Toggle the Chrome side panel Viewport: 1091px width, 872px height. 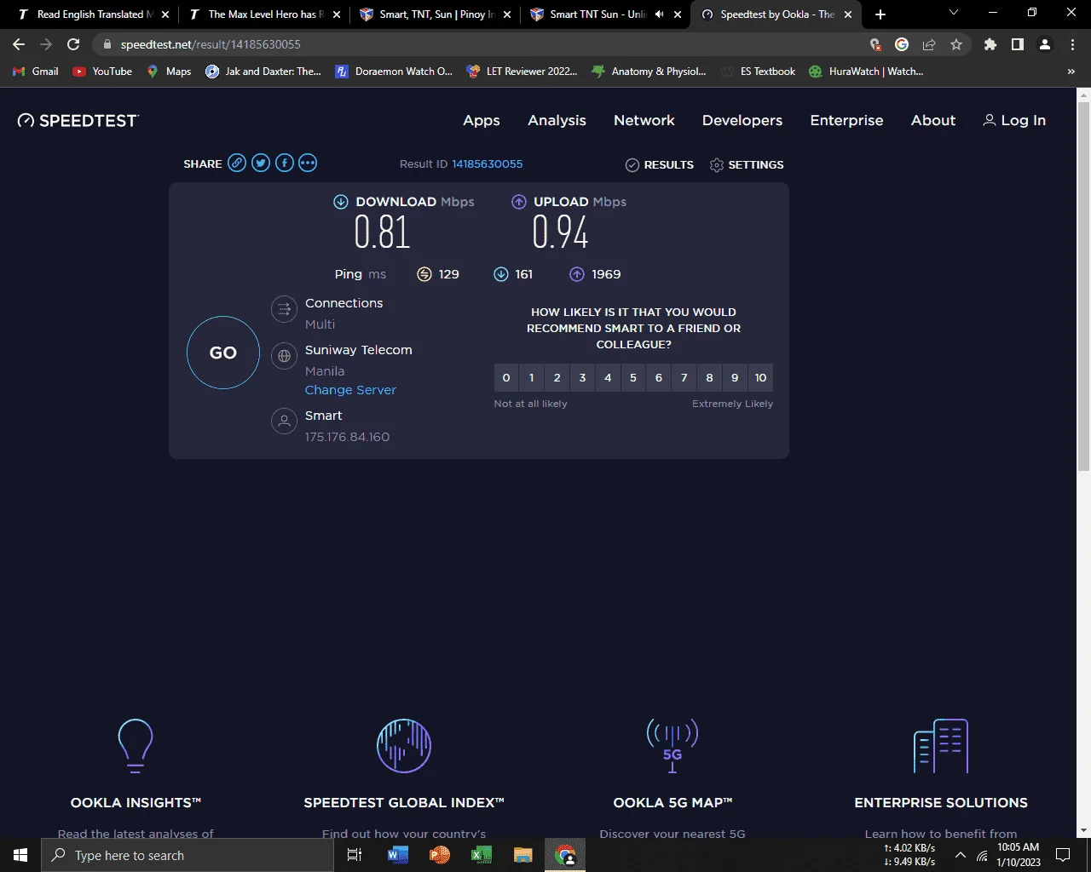pyautogui.click(x=1018, y=44)
